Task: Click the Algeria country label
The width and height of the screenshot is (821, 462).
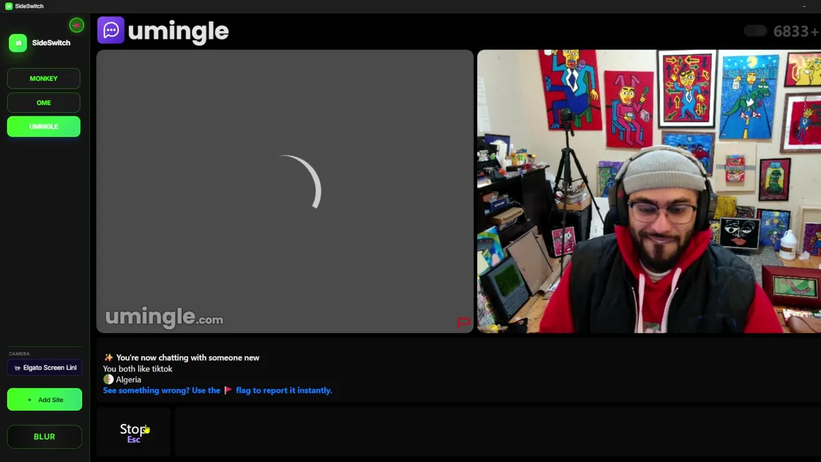Action: pyautogui.click(x=128, y=379)
